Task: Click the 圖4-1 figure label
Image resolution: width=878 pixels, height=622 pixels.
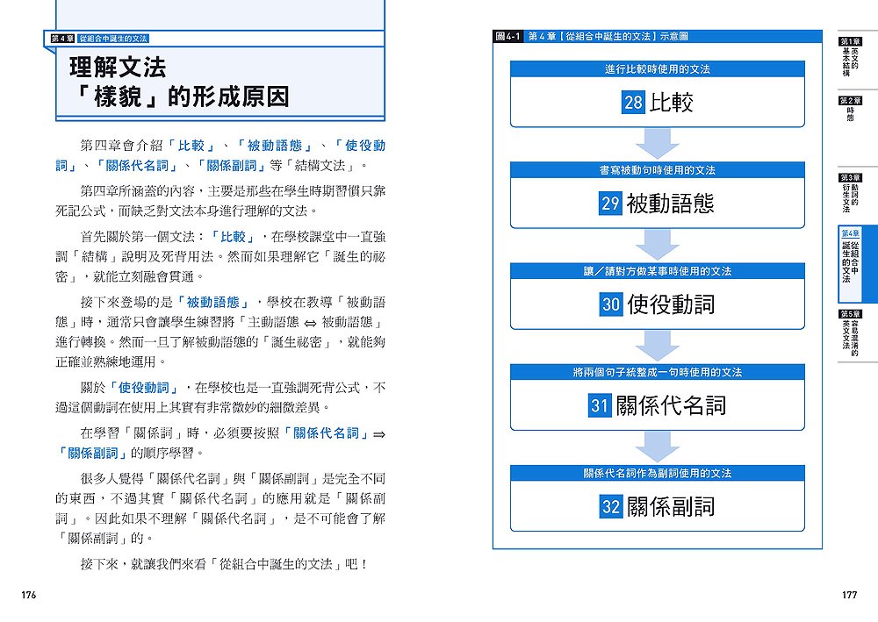Action: (x=509, y=36)
